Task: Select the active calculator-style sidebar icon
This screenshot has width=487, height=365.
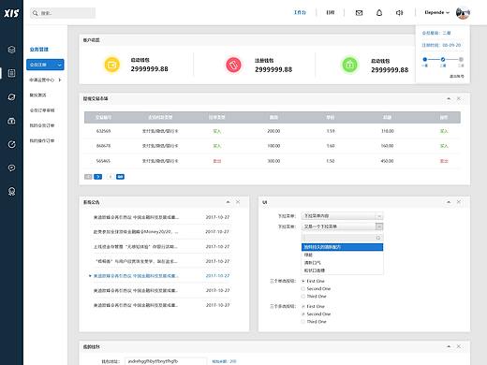Action: point(11,73)
